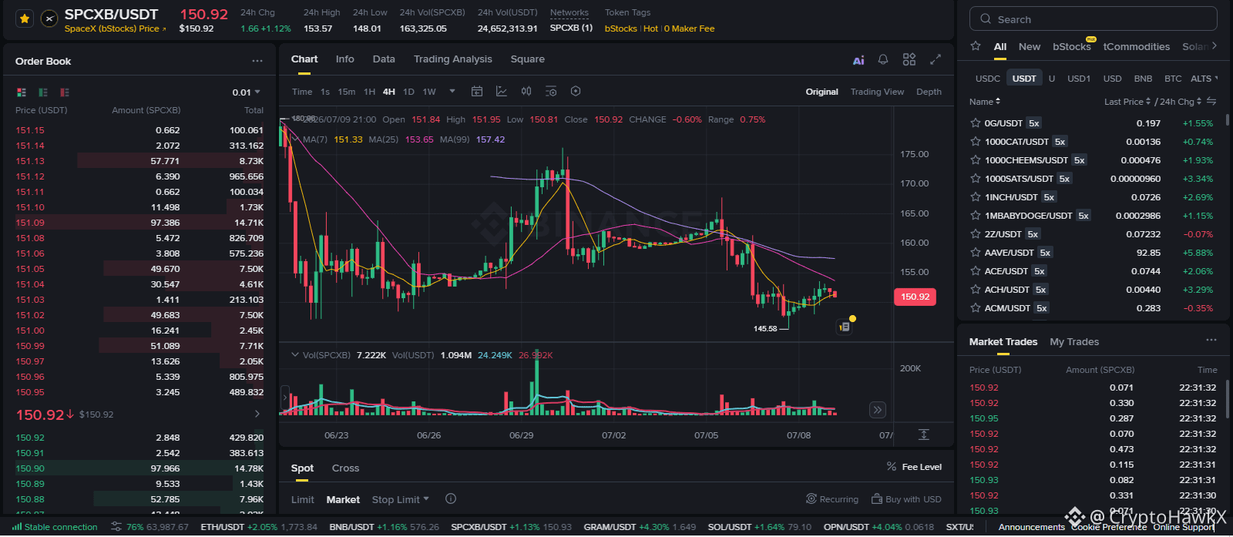This screenshot has height=537, width=1233.
Task: Click the chart order-list icon near last candle
Action: (845, 327)
